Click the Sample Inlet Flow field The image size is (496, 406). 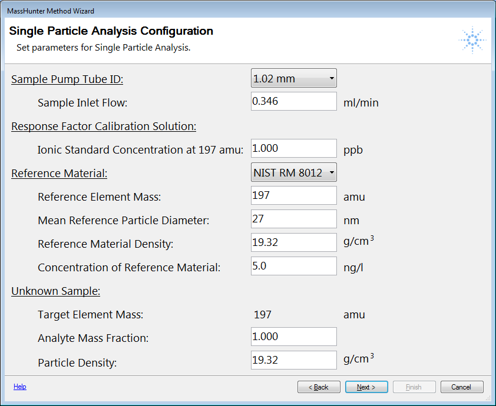(x=293, y=101)
